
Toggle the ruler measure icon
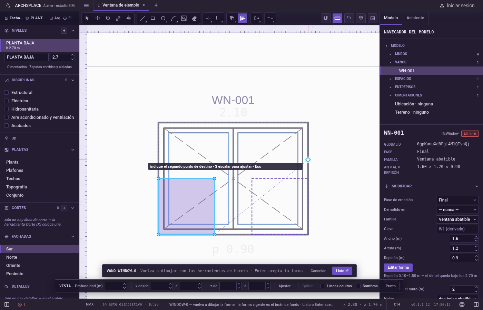point(337,18)
